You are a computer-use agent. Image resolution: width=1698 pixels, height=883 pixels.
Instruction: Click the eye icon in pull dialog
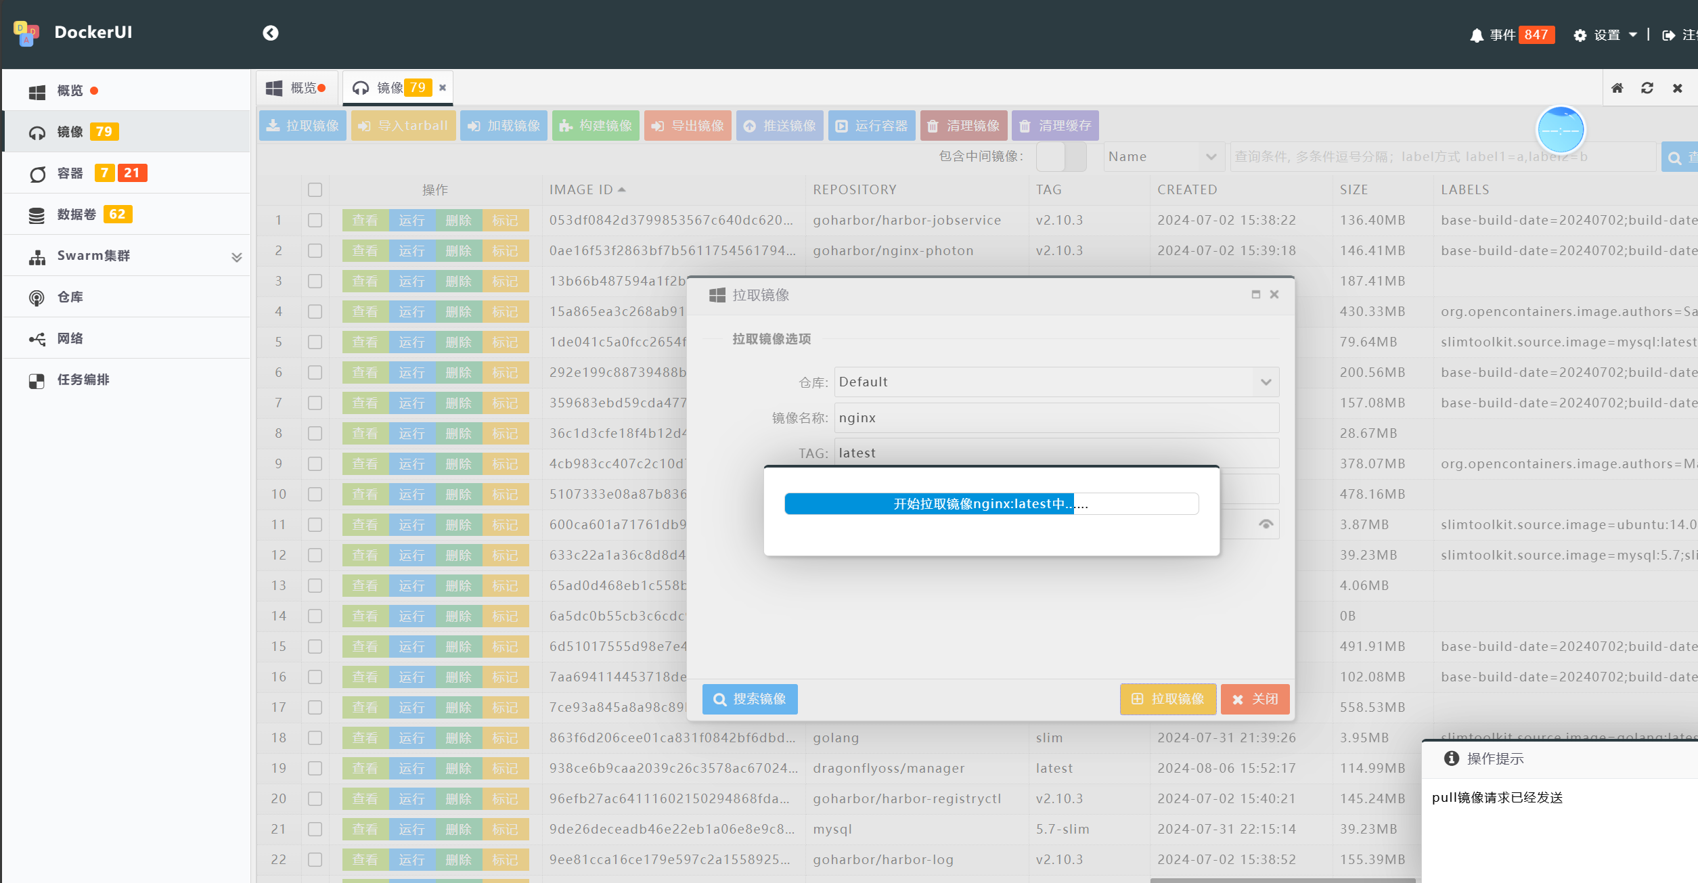pos(1266,524)
